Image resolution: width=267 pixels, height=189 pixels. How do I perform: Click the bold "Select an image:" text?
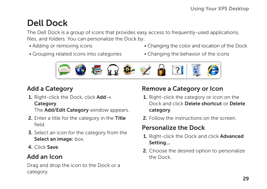[54, 139]
